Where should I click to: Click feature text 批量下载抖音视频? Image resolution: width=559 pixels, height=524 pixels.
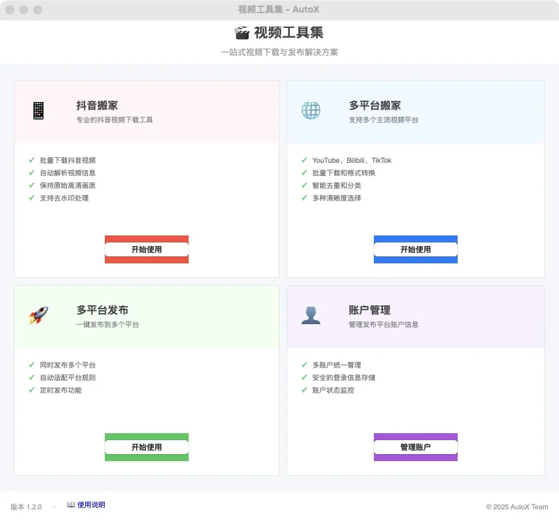coord(68,161)
